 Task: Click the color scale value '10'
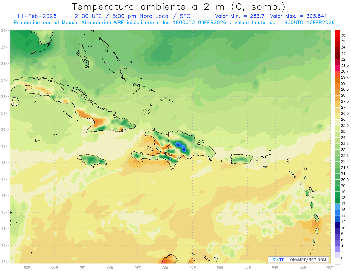pos(343,228)
